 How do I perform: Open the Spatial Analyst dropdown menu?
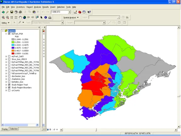71,18
